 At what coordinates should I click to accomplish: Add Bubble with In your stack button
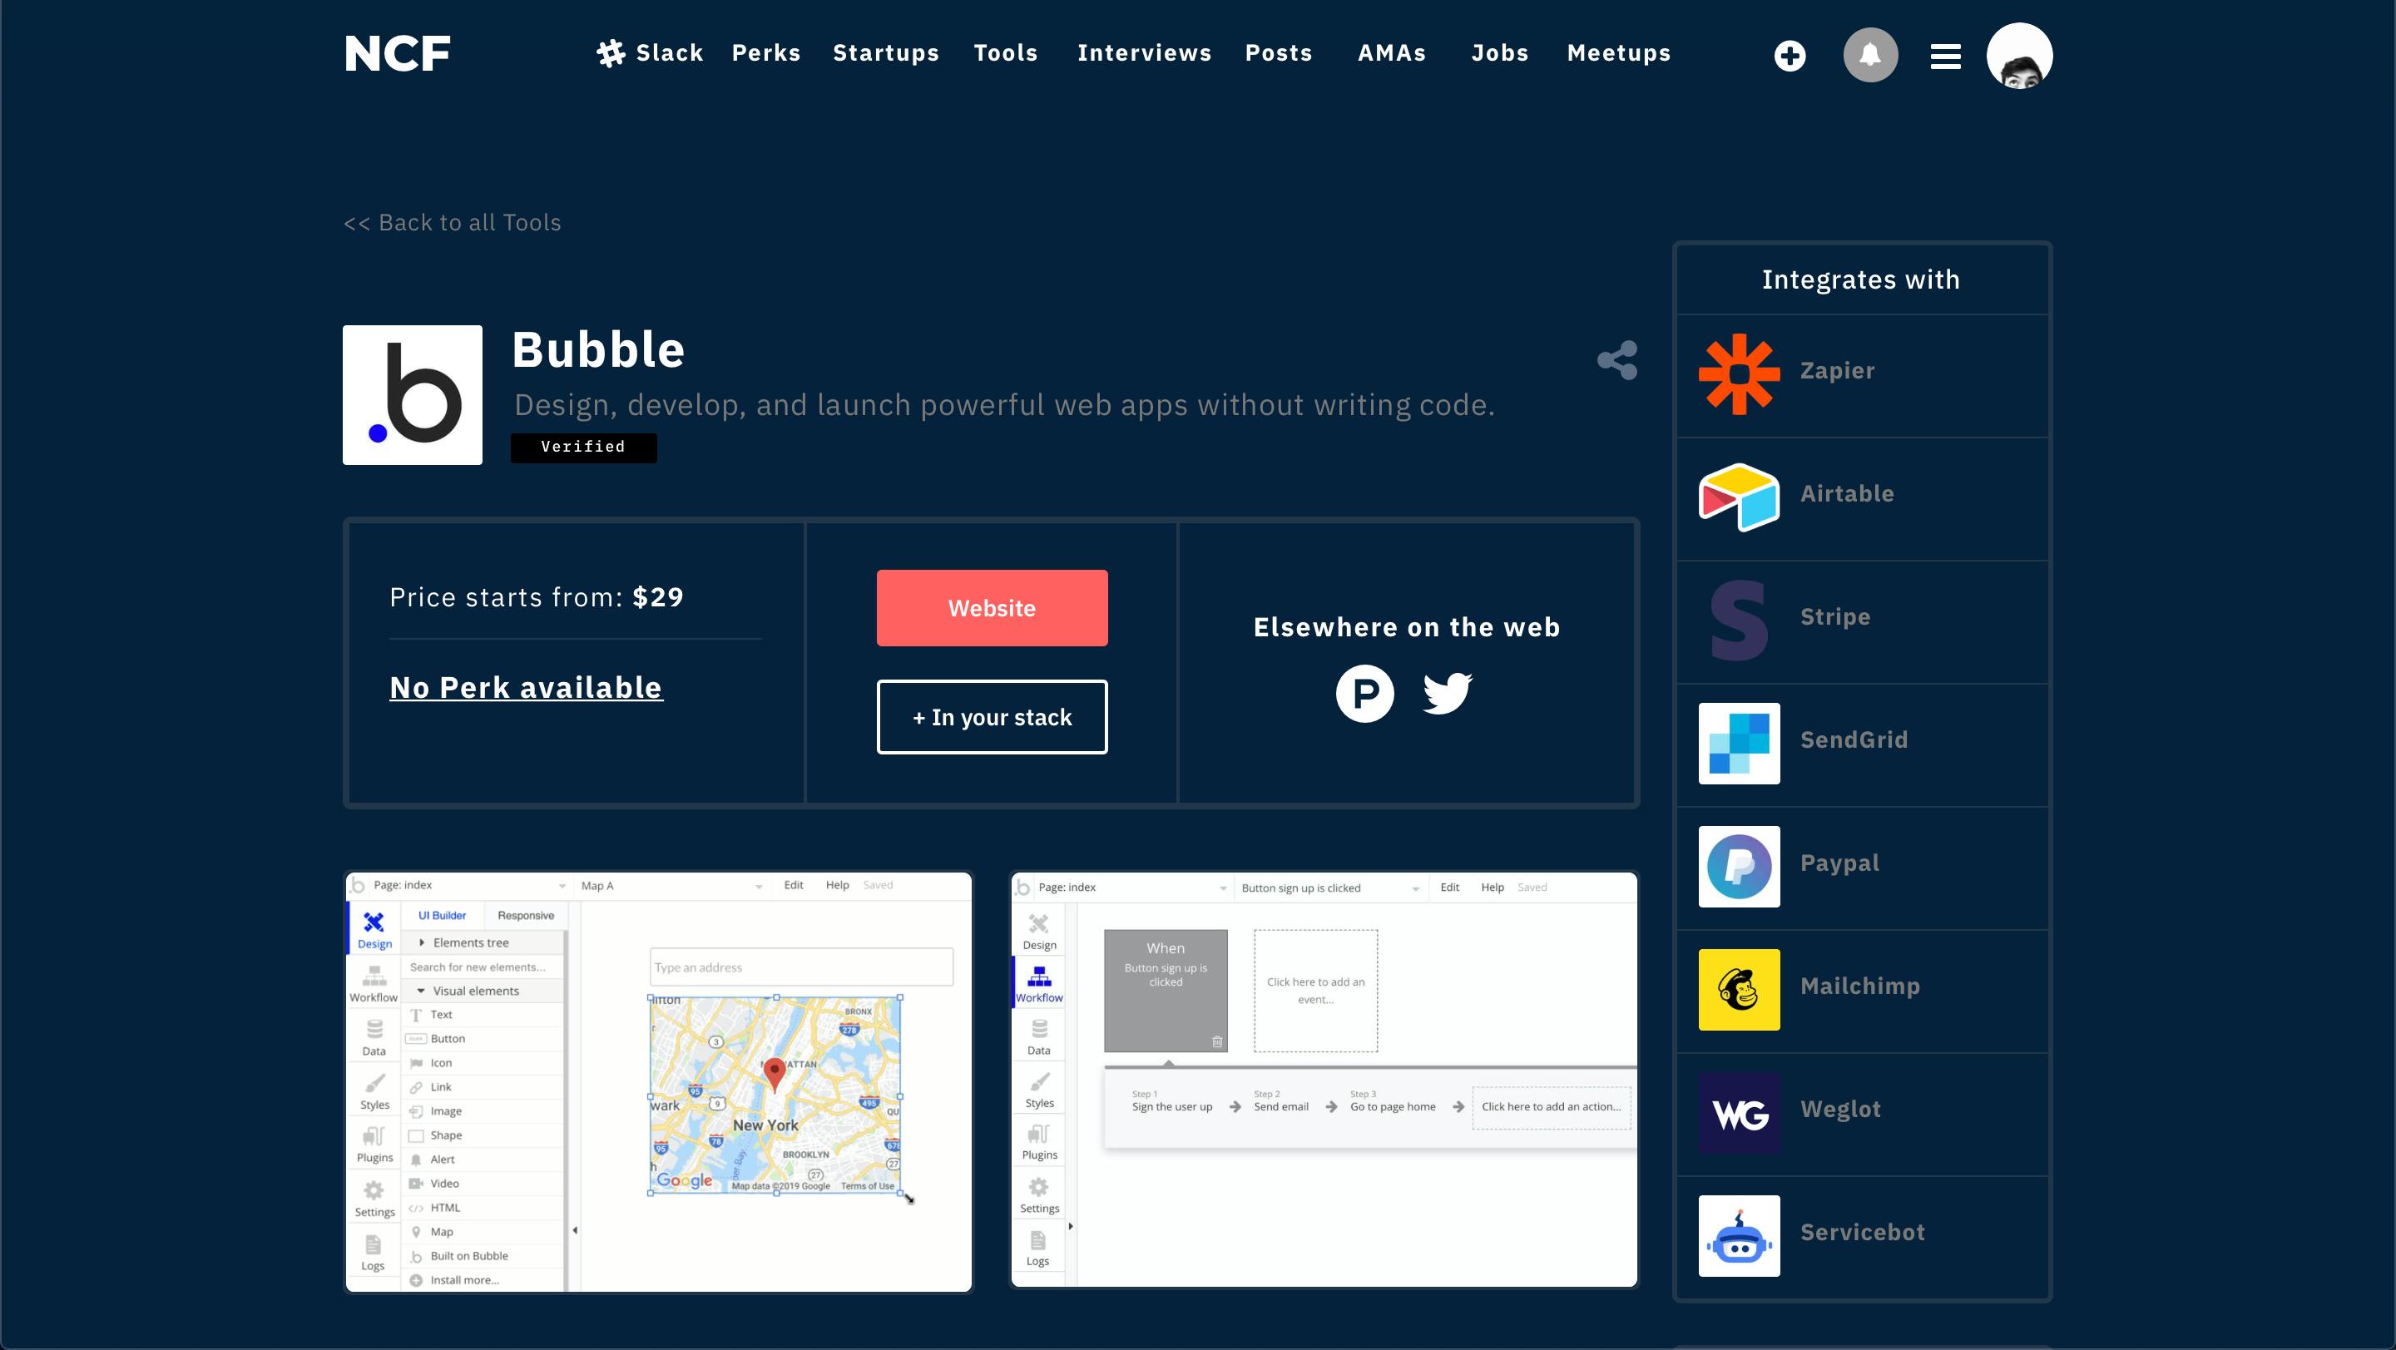pyautogui.click(x=993, y=717)
